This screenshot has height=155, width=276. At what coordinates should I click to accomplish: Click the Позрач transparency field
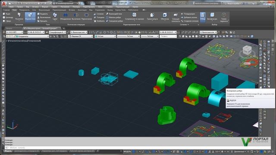(168, 36)
